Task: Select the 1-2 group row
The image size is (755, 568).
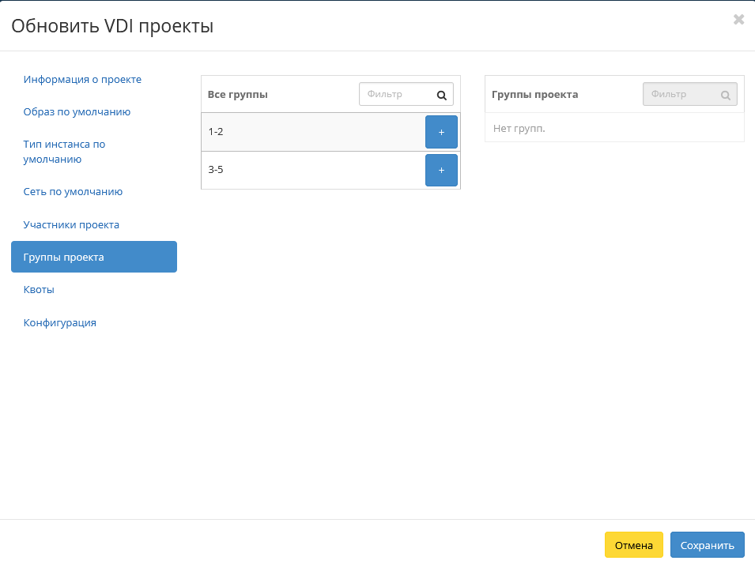Action: pyautogui.click(x=308, y=132)
